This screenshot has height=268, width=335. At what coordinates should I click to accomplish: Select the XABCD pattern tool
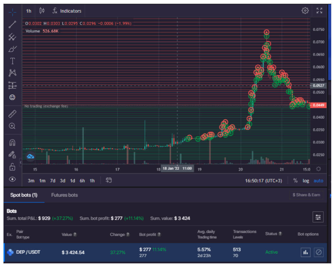(x=13, y=73)
